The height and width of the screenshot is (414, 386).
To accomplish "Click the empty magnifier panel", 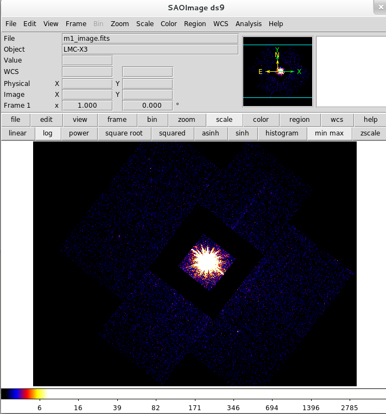I will coord(351,72).
